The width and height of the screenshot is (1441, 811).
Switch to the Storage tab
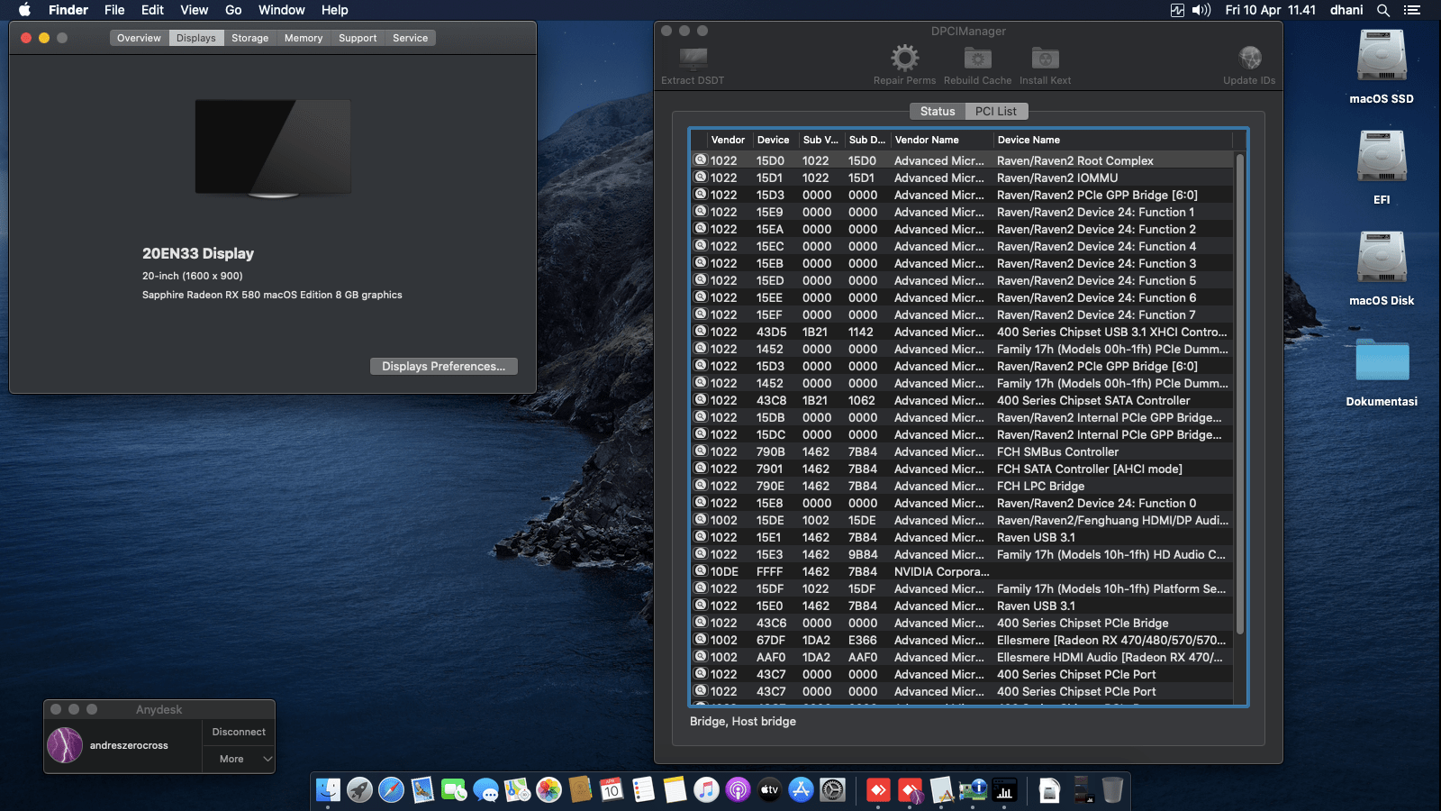(x=249, y=38)
